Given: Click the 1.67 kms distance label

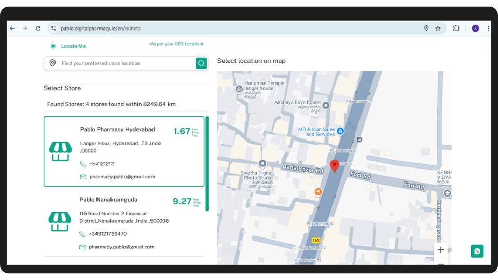Looking at the screenshot, I should coord(186,131).
